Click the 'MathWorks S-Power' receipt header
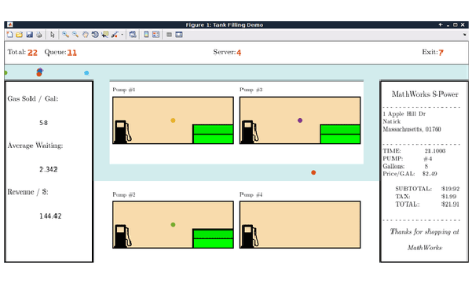The width and height of the screenshot is (472, 284). (425, 94)
